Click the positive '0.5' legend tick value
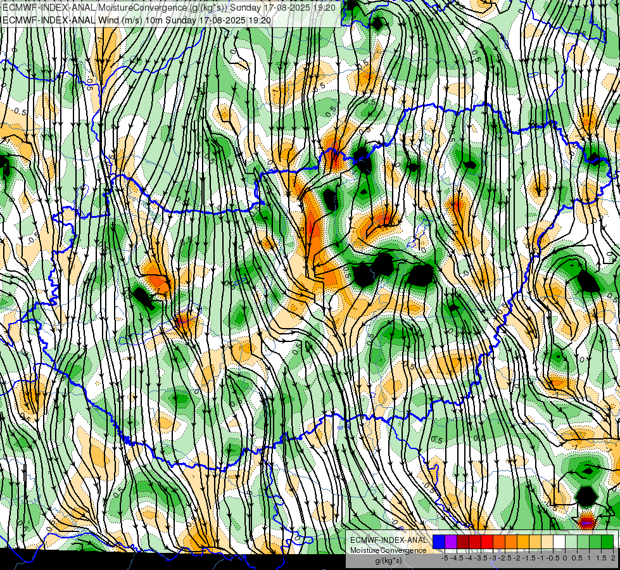This screenshot has height=570, width=620. [x=578, y=558]
